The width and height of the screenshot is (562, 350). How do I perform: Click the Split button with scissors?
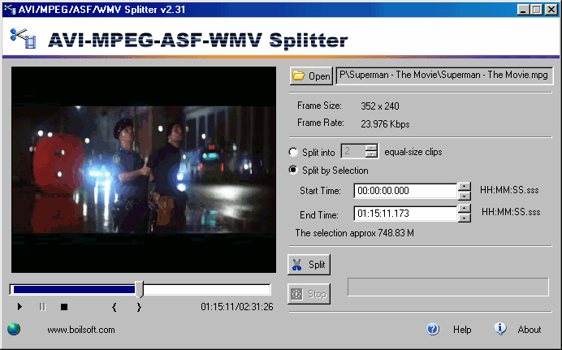[309, 265]
